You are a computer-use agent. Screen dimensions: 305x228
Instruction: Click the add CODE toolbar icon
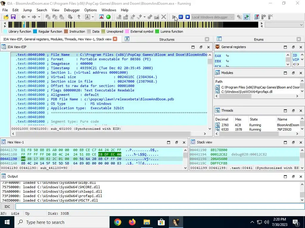coord(119,17)
